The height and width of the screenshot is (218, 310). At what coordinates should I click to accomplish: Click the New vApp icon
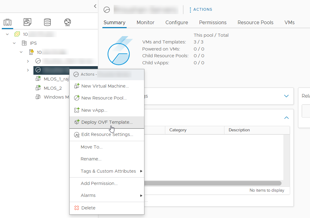[77, 110]
